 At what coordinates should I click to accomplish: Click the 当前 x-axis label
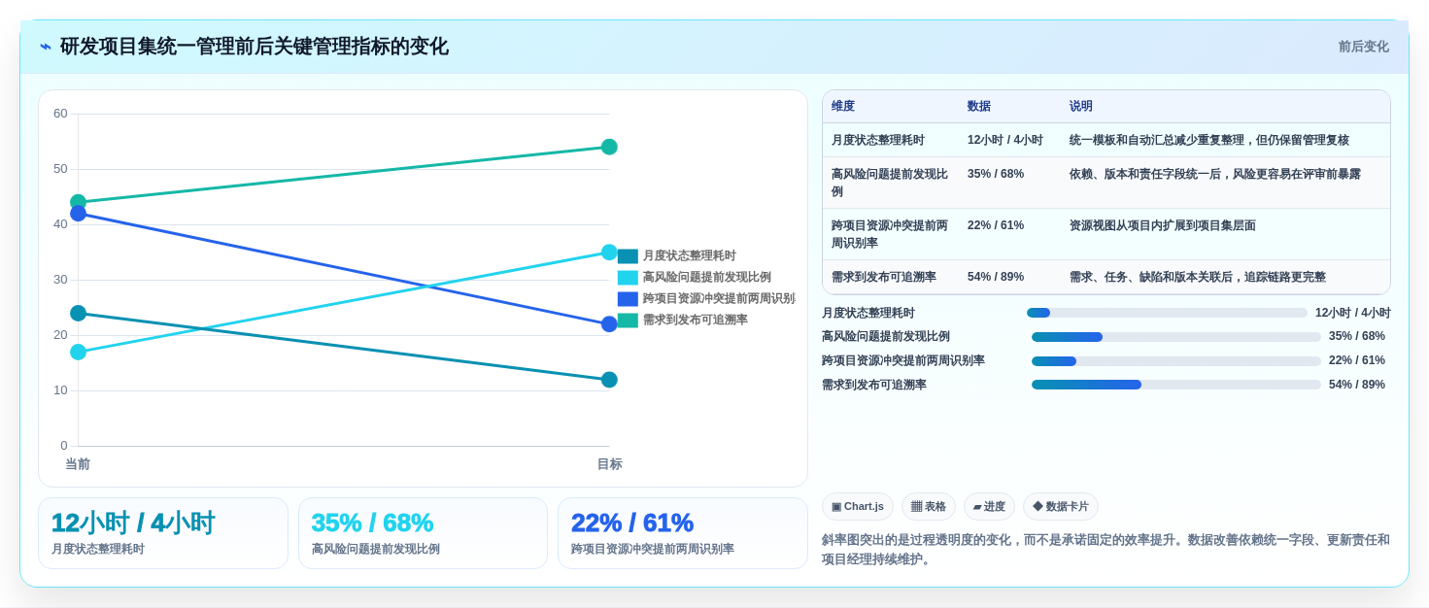click(x=78, y=464)
